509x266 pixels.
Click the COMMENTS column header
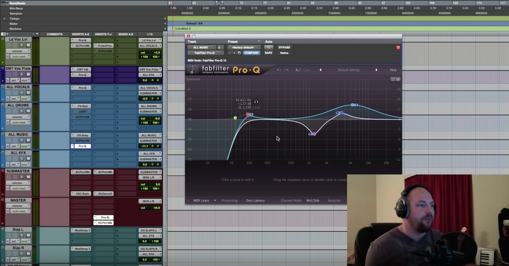click(x=55, y=34)
